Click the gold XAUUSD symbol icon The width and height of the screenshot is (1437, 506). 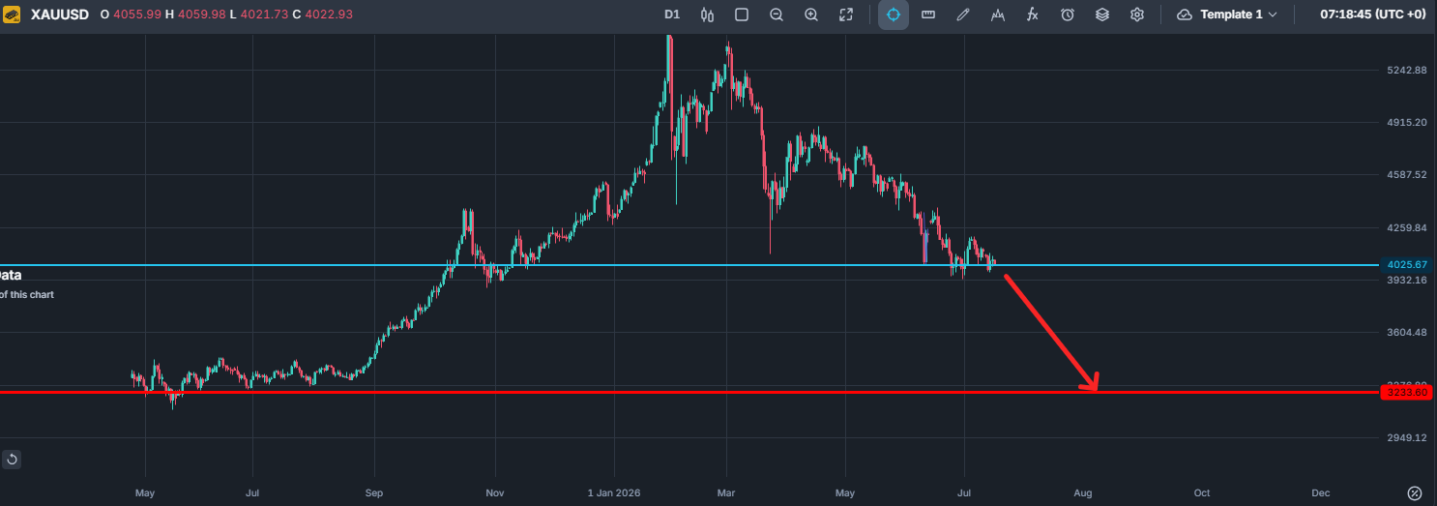point(13,15)
